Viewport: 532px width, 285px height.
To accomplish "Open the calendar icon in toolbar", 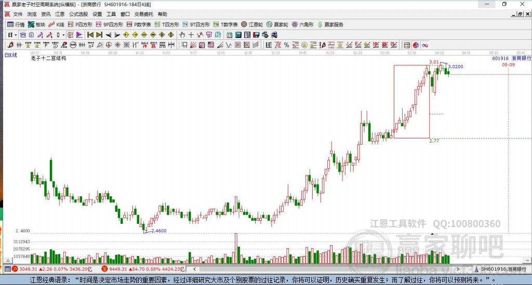I will [229, 35].
